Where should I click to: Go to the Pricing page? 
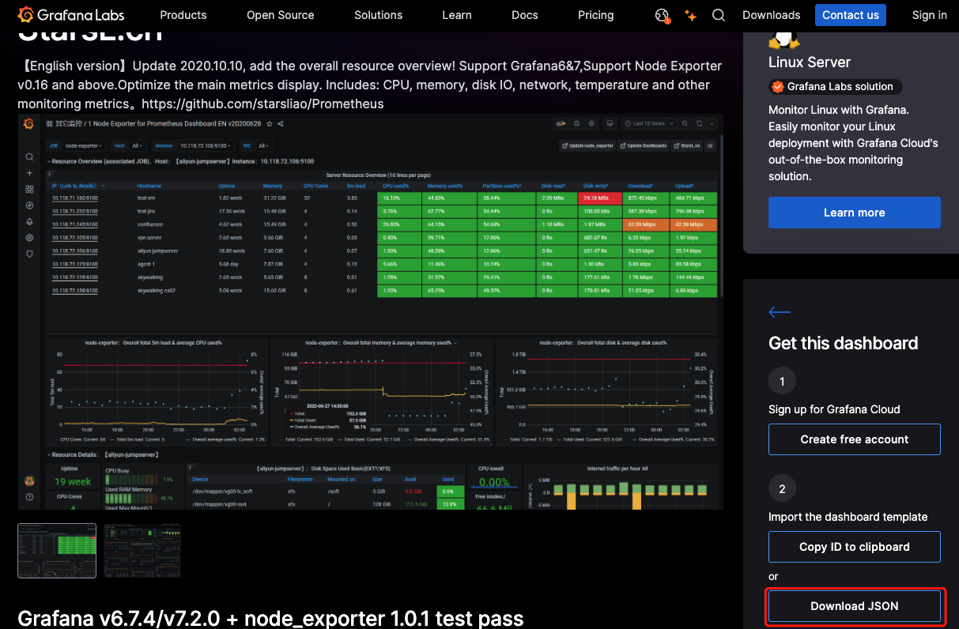pos(596,15)
